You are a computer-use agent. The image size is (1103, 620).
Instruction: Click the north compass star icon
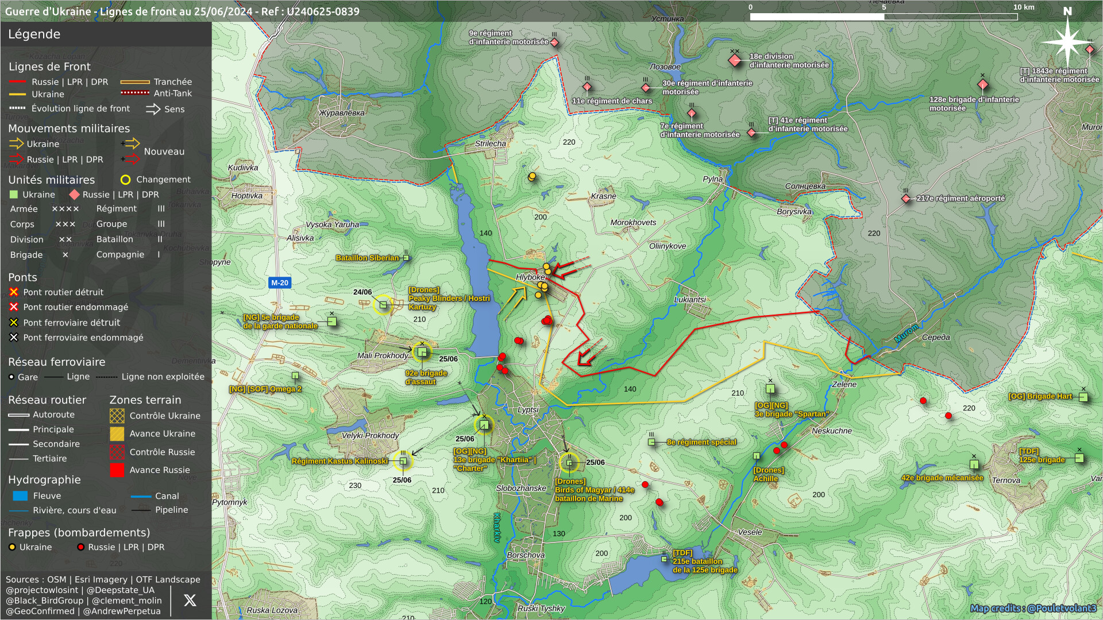pyautogui.click(x=1067, y=41)
